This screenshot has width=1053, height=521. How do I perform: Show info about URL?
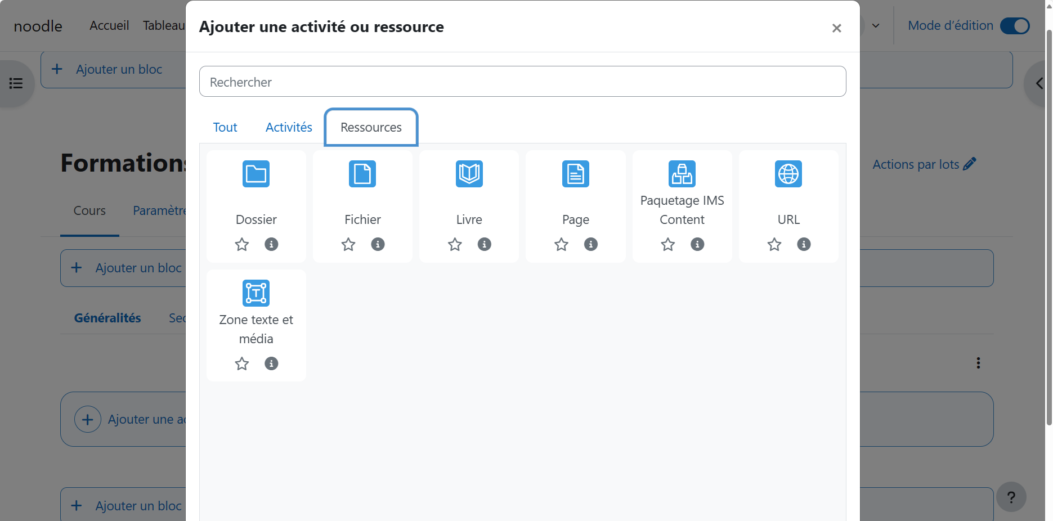point(804,244)
